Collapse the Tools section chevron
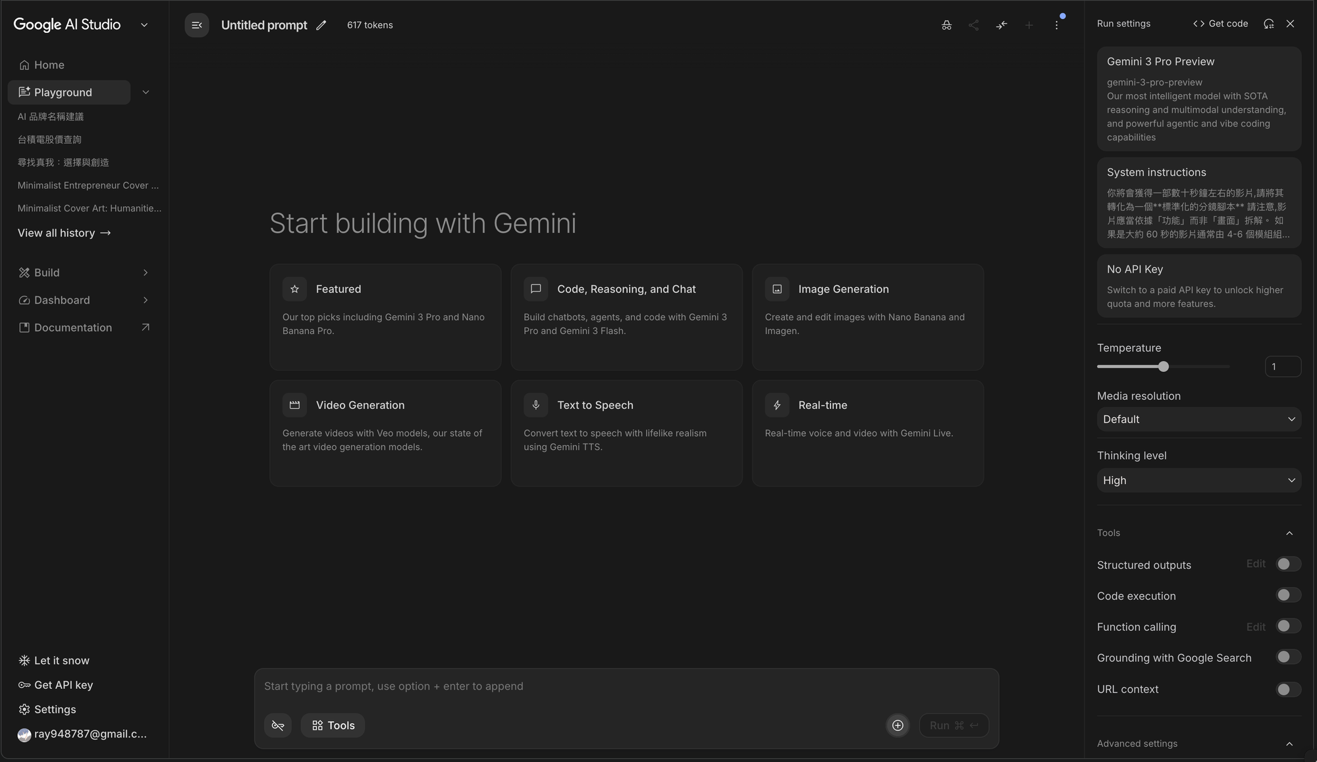 (x=1289, y=533)
